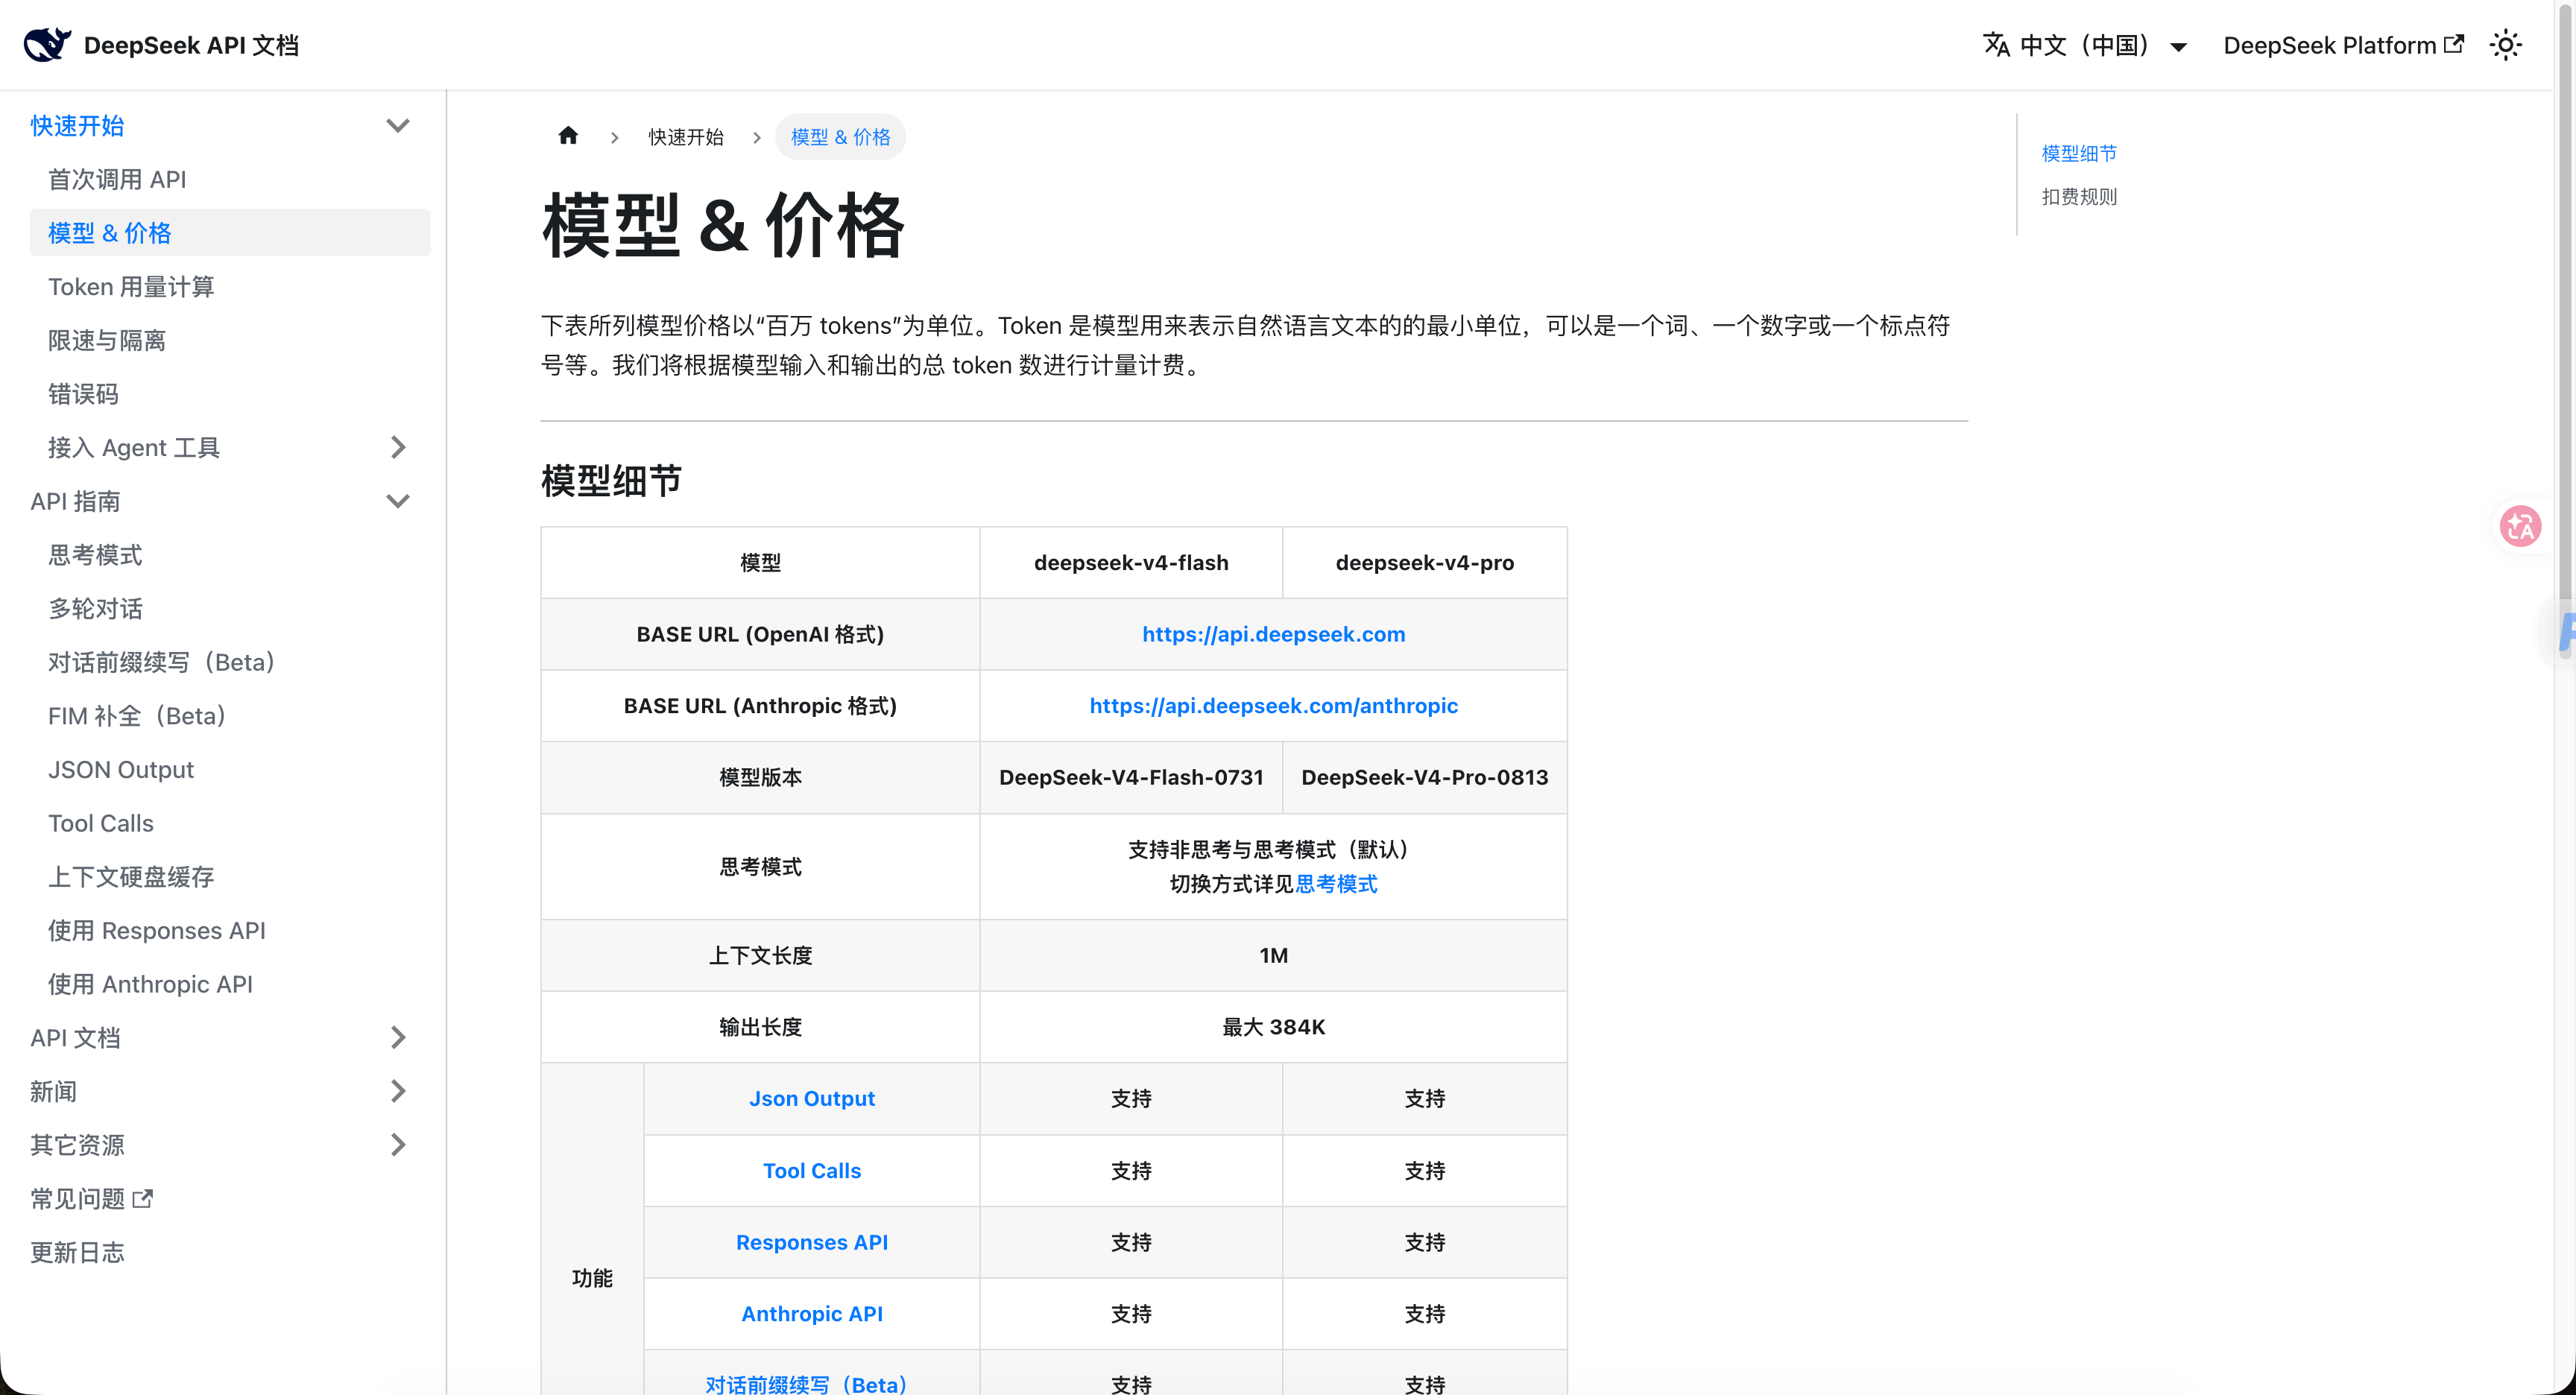
Task: Open 更新日志 in the sidebar
Action: coord(77,1252)
